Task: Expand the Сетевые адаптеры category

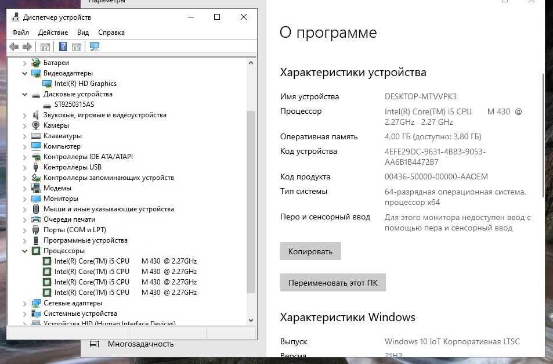Action: 24,303
